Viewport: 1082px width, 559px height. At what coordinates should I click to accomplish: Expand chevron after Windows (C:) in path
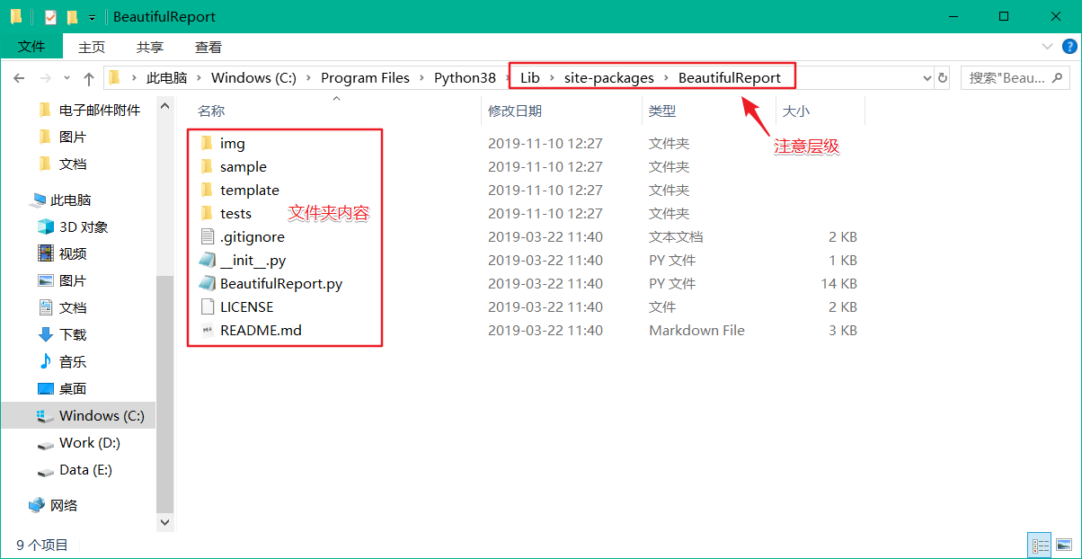pyautogui.click(x=309, y=78)
